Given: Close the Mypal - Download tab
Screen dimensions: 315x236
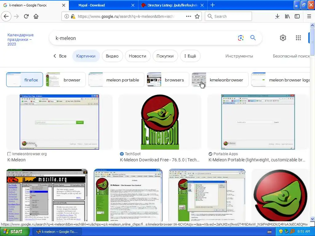Looking at the screenshot, I should [x=133, y=5].
